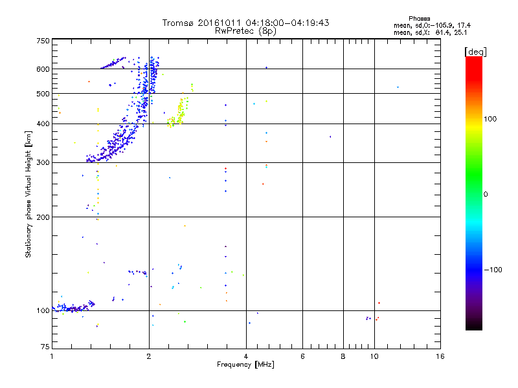Click the y-axis '75' tick label
The image size is (518, 388).
point(45,347)
